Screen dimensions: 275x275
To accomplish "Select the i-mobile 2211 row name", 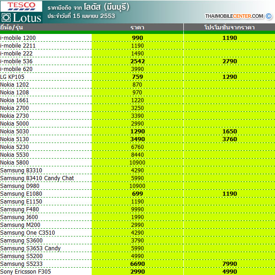I will coord(18,46).
